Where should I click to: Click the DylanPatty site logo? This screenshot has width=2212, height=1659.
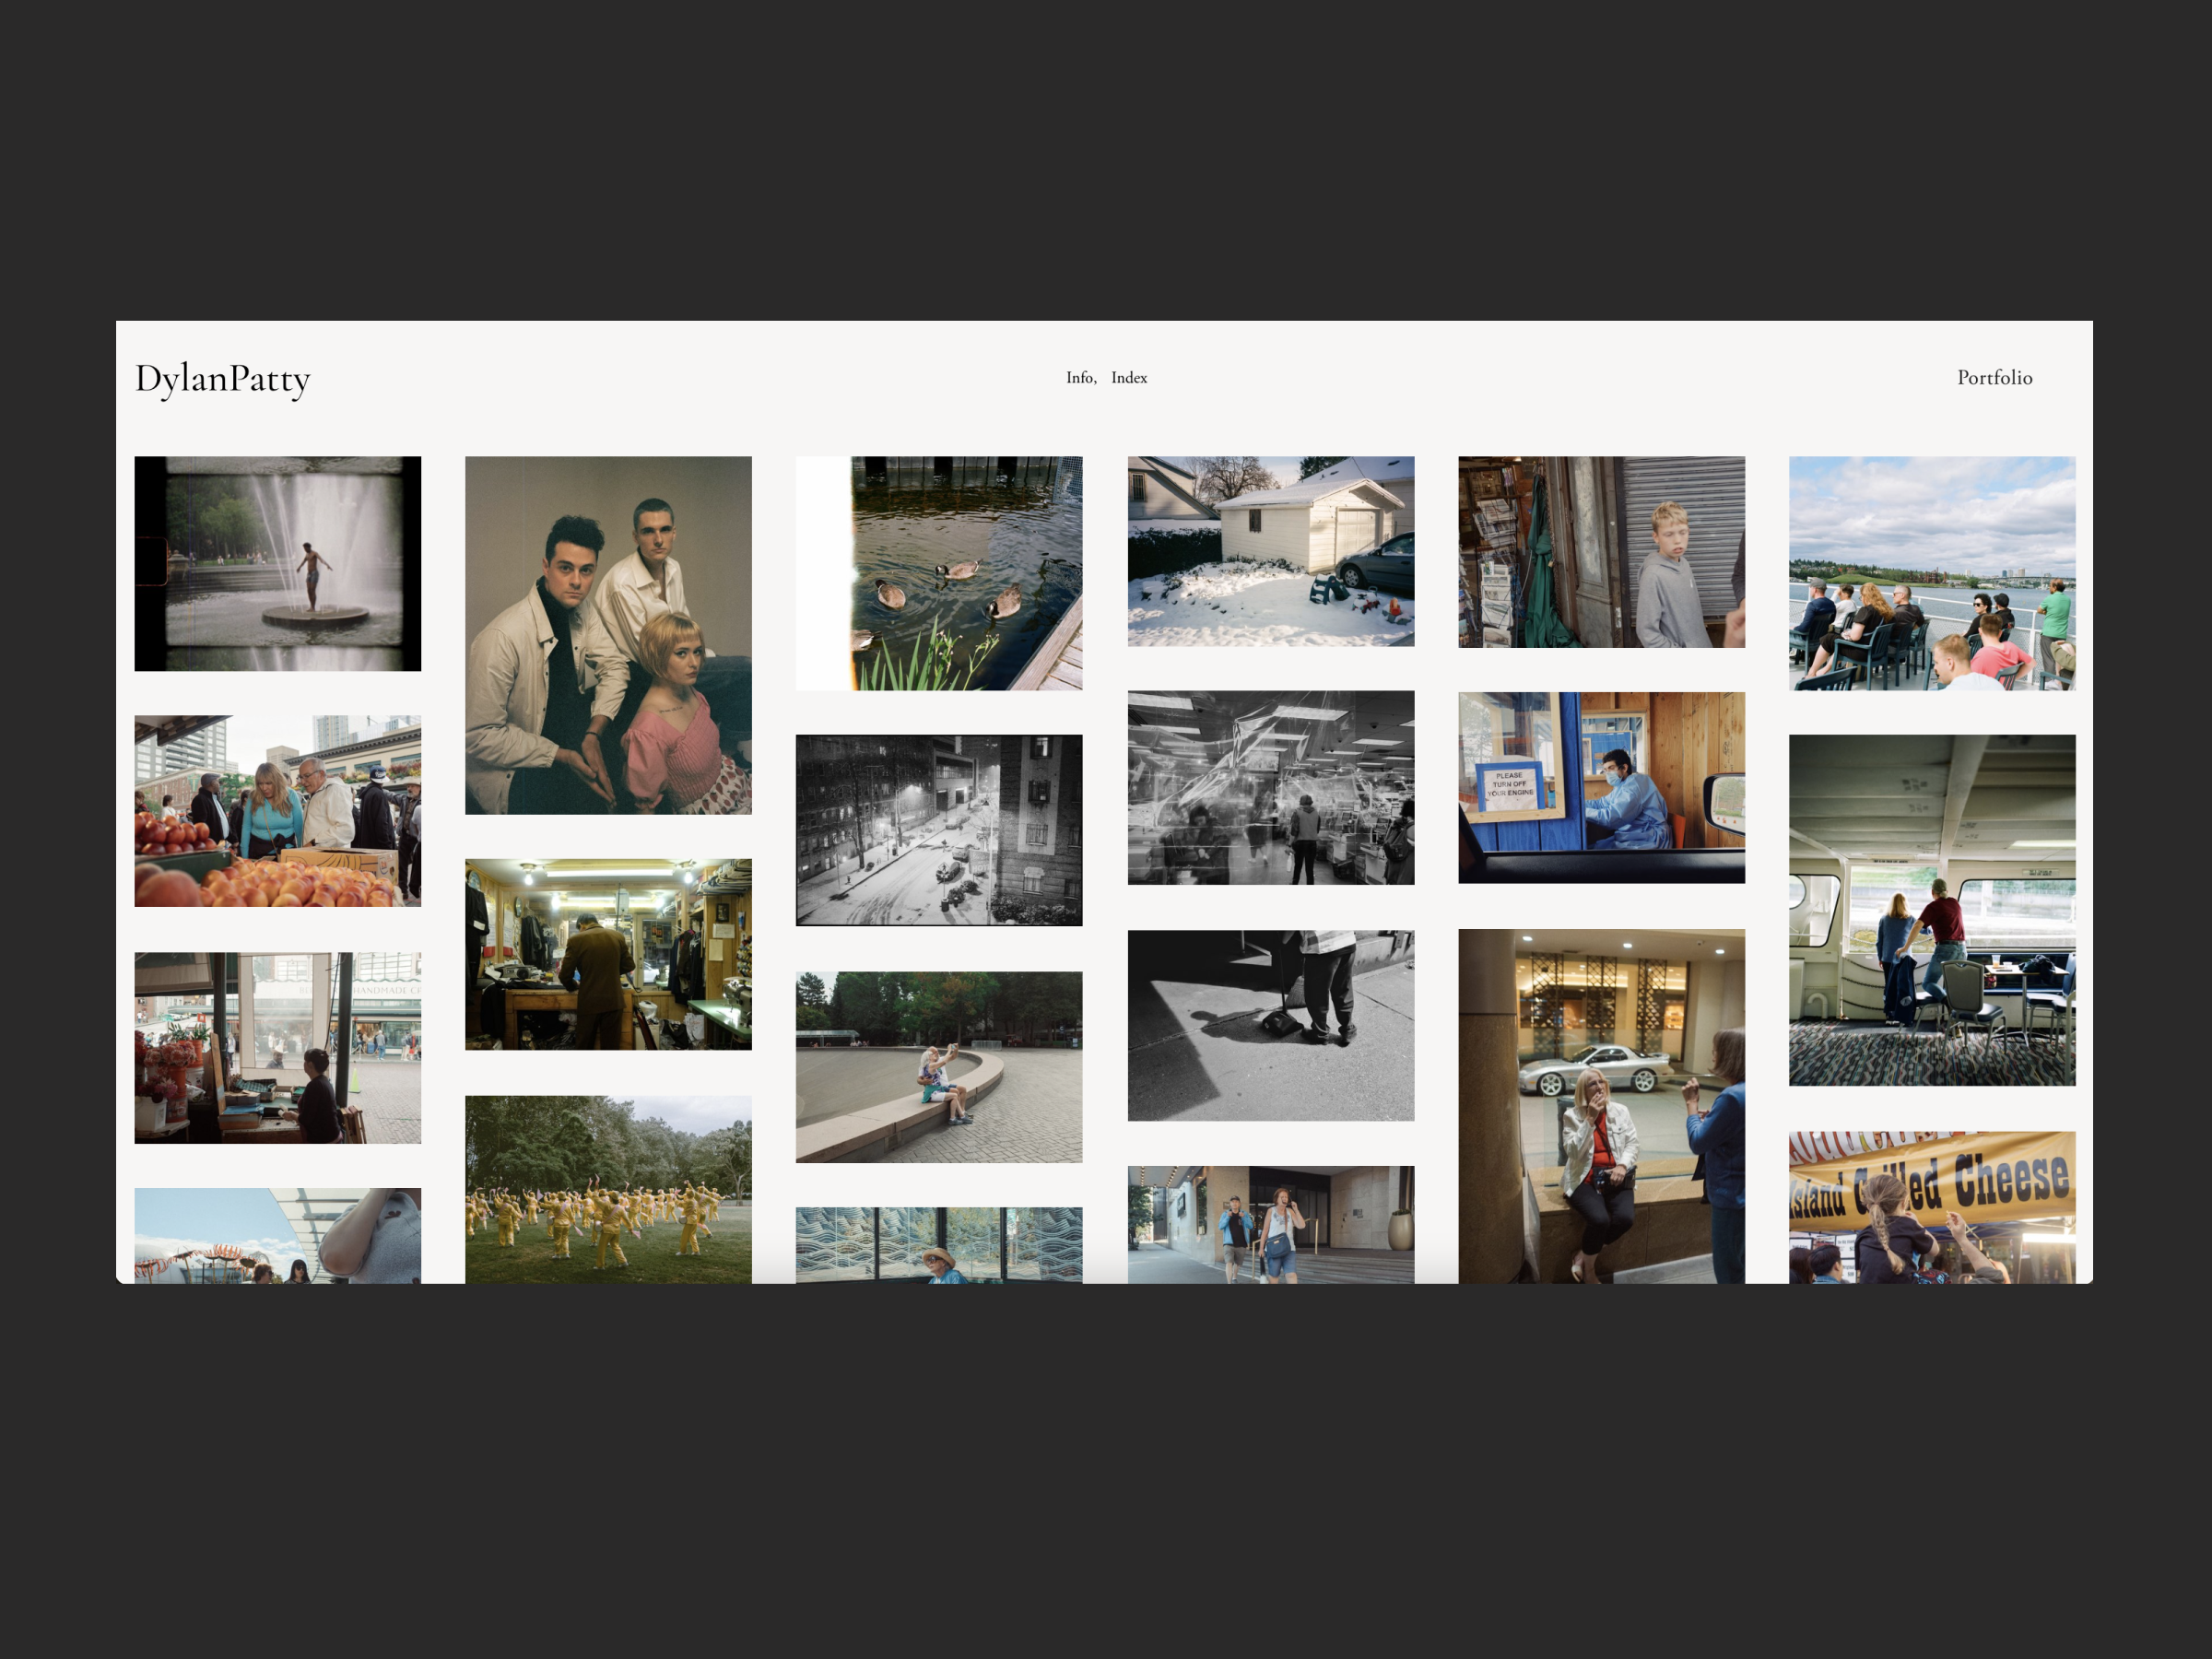[222, 379]
